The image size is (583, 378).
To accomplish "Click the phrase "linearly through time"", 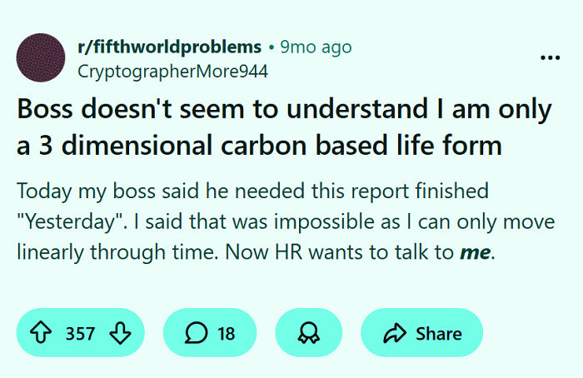I will coord(105,253).
